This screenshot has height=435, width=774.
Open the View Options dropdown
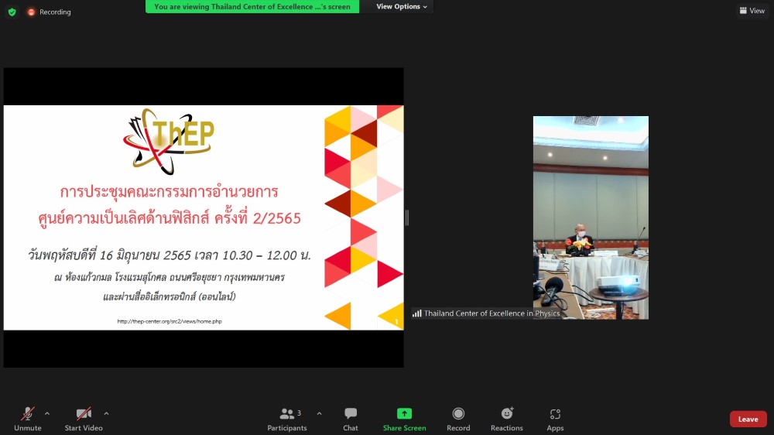[402, 7]
